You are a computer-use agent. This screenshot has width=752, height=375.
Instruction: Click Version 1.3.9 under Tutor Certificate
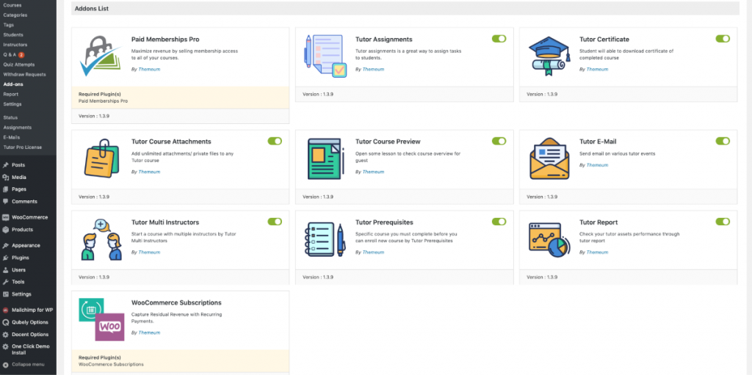tap(542, 94)
